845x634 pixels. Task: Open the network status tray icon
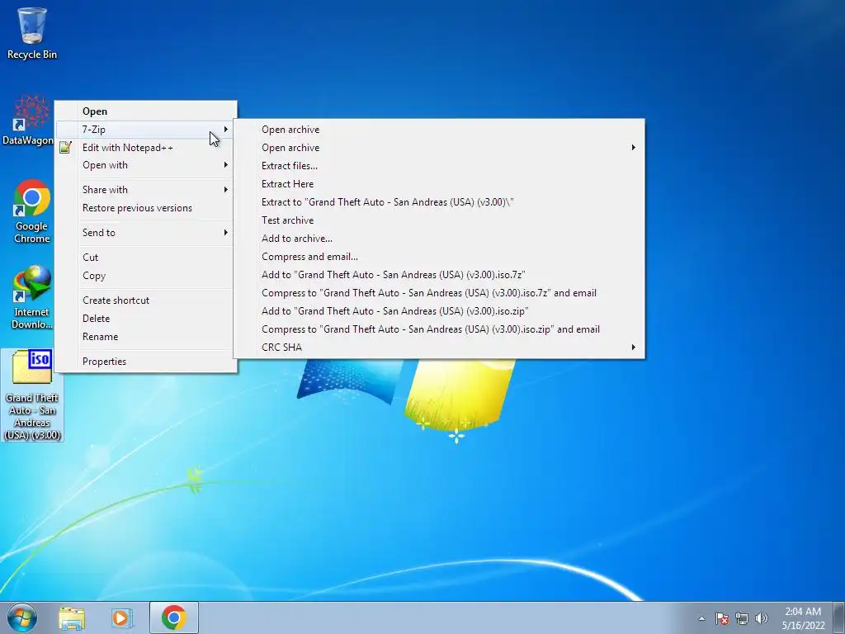(x=742, y=618)
